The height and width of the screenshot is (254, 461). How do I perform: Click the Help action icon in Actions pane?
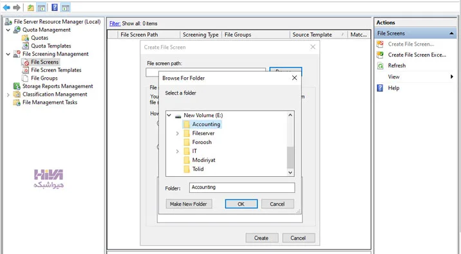[x=380, y=88]
